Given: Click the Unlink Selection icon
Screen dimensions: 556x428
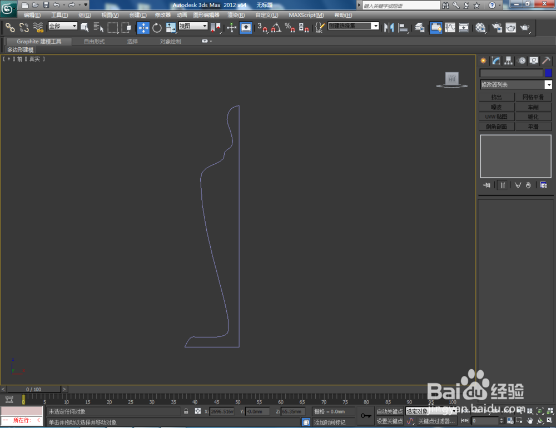Looking at the screenshot, I should [x=24, y=27].
